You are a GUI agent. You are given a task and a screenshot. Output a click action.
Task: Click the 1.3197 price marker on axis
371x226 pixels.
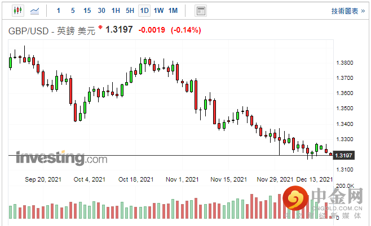pos(343,156)
